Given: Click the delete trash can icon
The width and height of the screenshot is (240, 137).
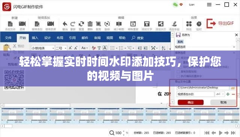Looking at the screenshot, I should pos(90,24).
